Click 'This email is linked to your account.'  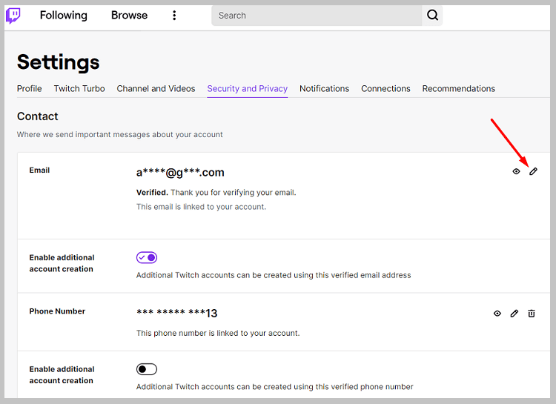point(201,207)
